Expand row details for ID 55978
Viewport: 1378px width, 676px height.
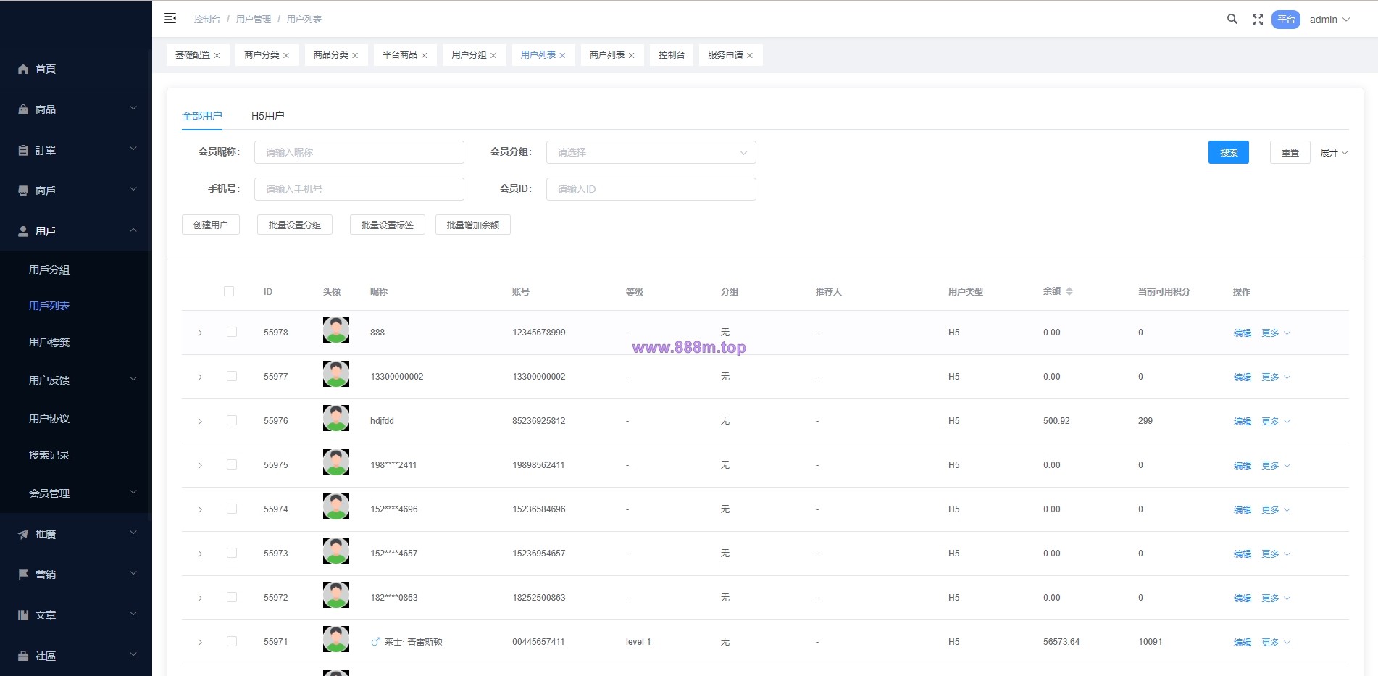coord(200,333)
